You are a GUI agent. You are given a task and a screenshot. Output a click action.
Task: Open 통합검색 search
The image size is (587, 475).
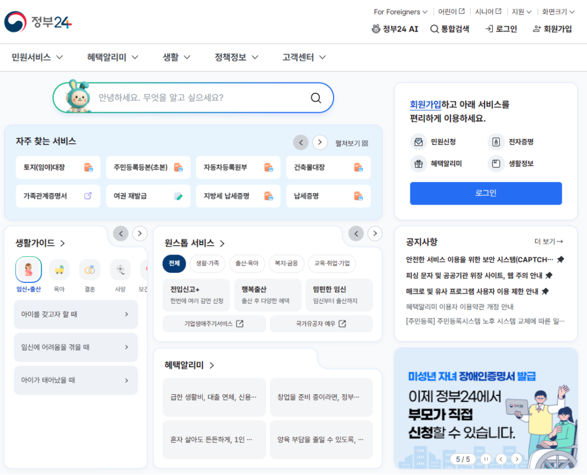(449, 29)
